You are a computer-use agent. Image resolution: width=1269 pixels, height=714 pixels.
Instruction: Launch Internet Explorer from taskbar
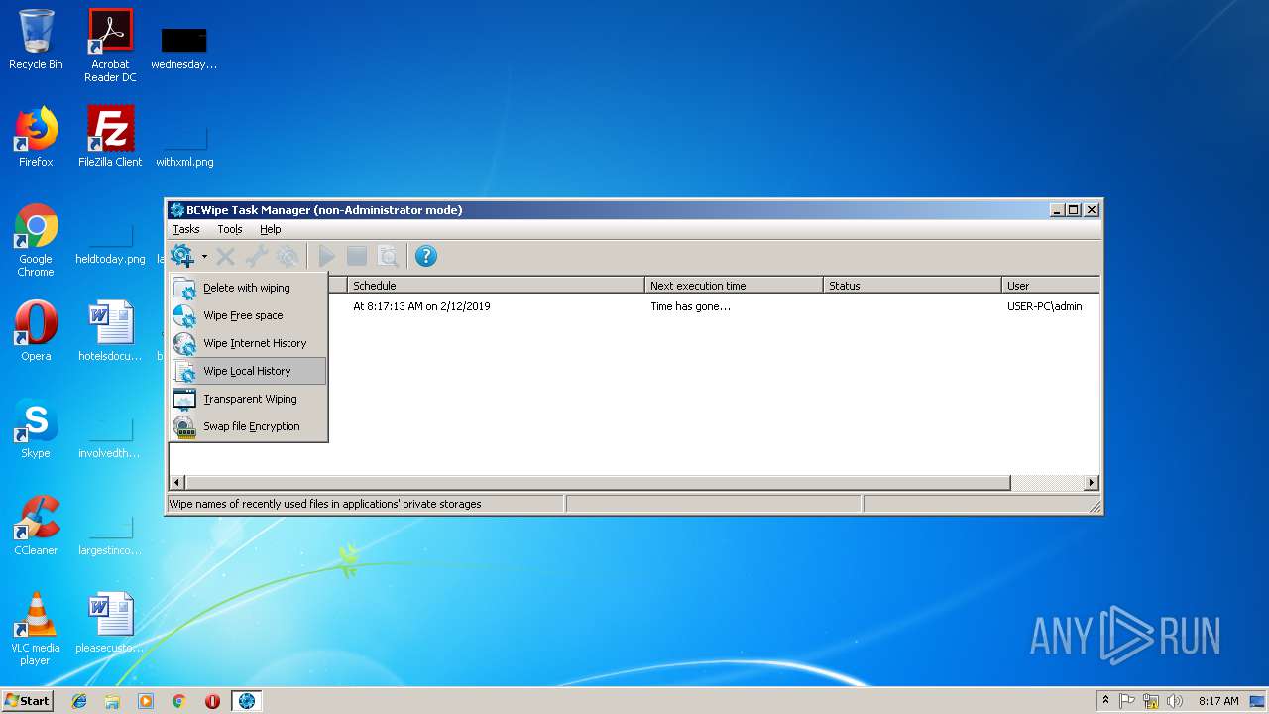(x=79, y=701)
